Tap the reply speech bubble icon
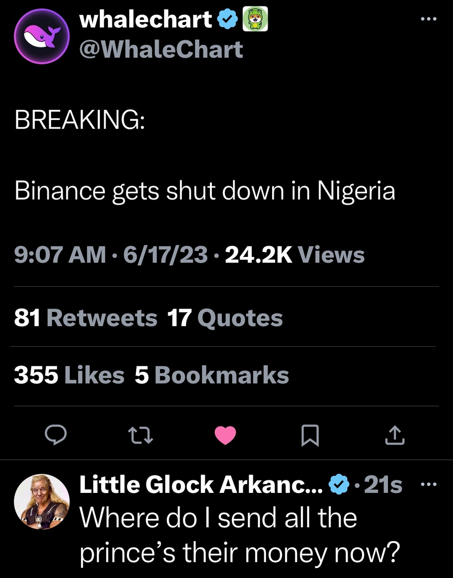 pyautogui.click(x=56, y=435)
